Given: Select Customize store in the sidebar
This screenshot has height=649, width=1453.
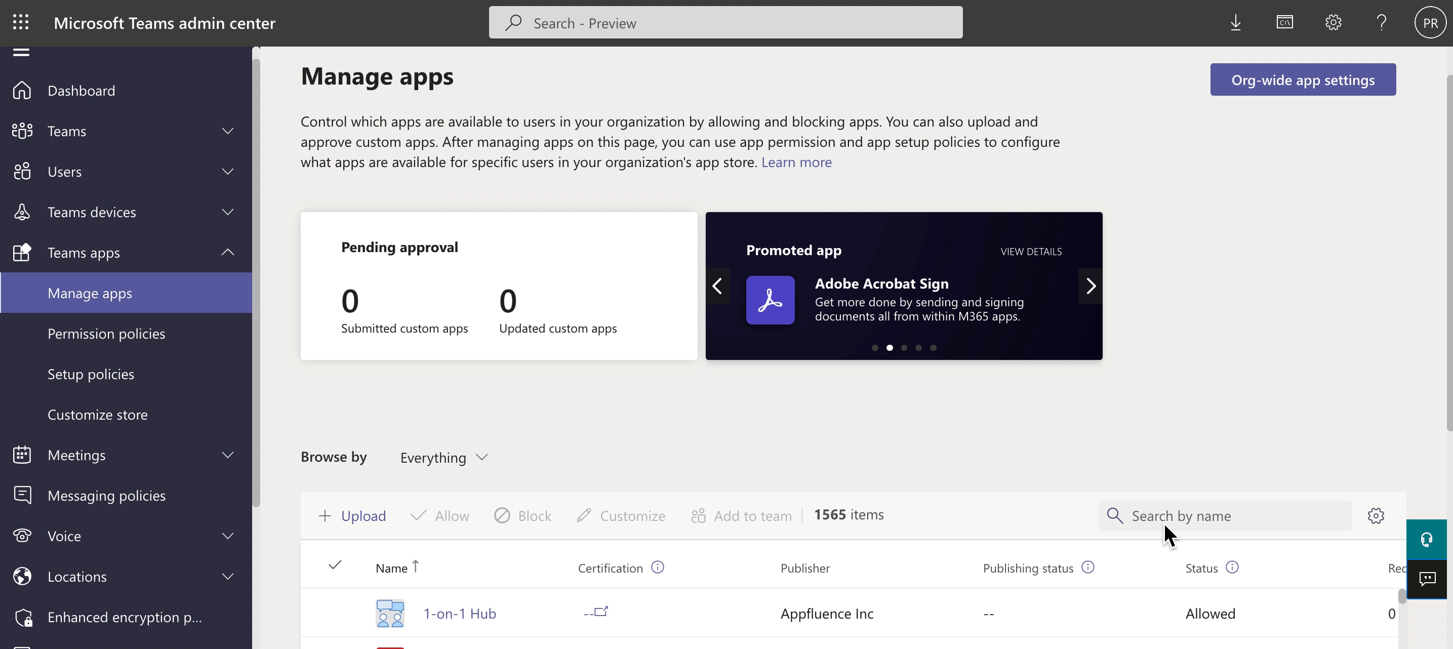Looking at the screenshot, I should click(97, 415).
